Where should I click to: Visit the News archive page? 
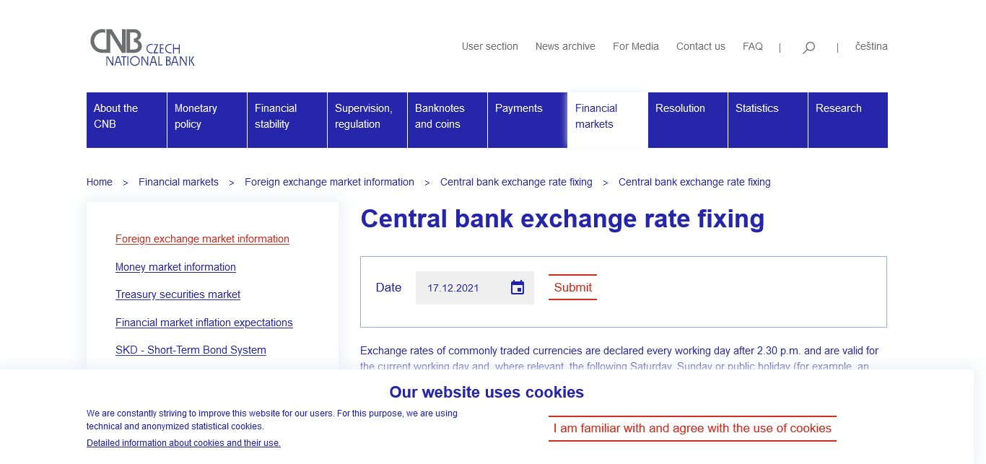[x=565, y=46]
